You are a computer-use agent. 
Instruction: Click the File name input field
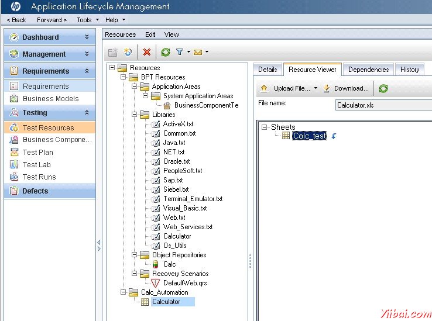[383, 105]
